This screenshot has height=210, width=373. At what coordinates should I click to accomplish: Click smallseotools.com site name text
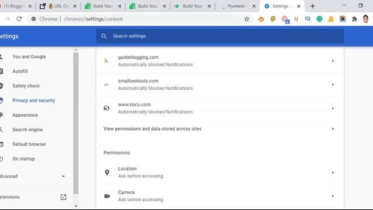[x=138, y=81]
